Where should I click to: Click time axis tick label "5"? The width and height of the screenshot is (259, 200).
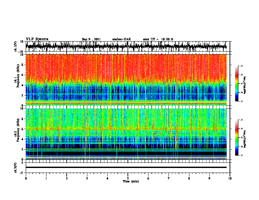click(128, 178)
